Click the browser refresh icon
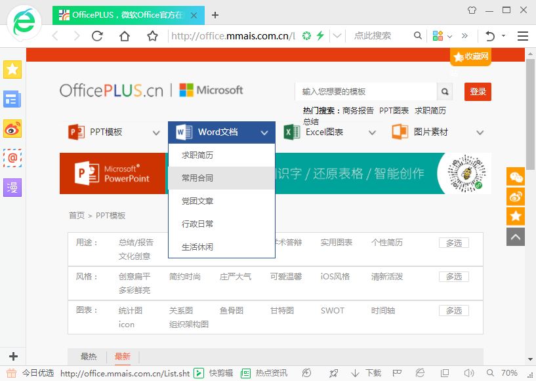 coord(97,36)
